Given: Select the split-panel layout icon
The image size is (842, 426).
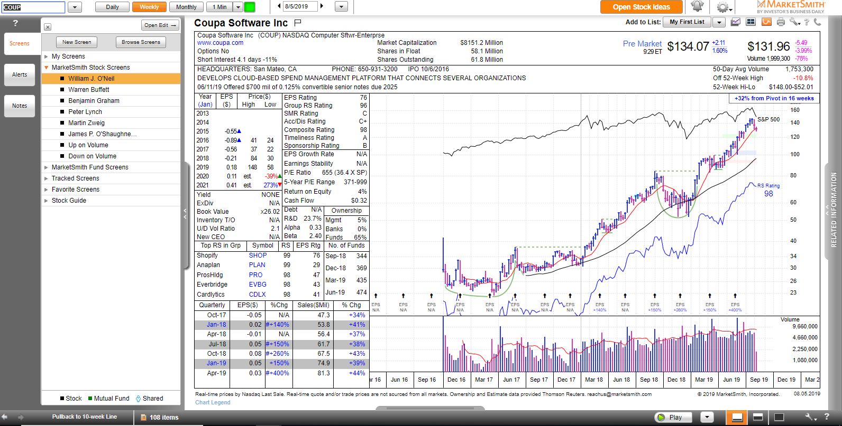Looking at the screenshot, I should point(758,418).
